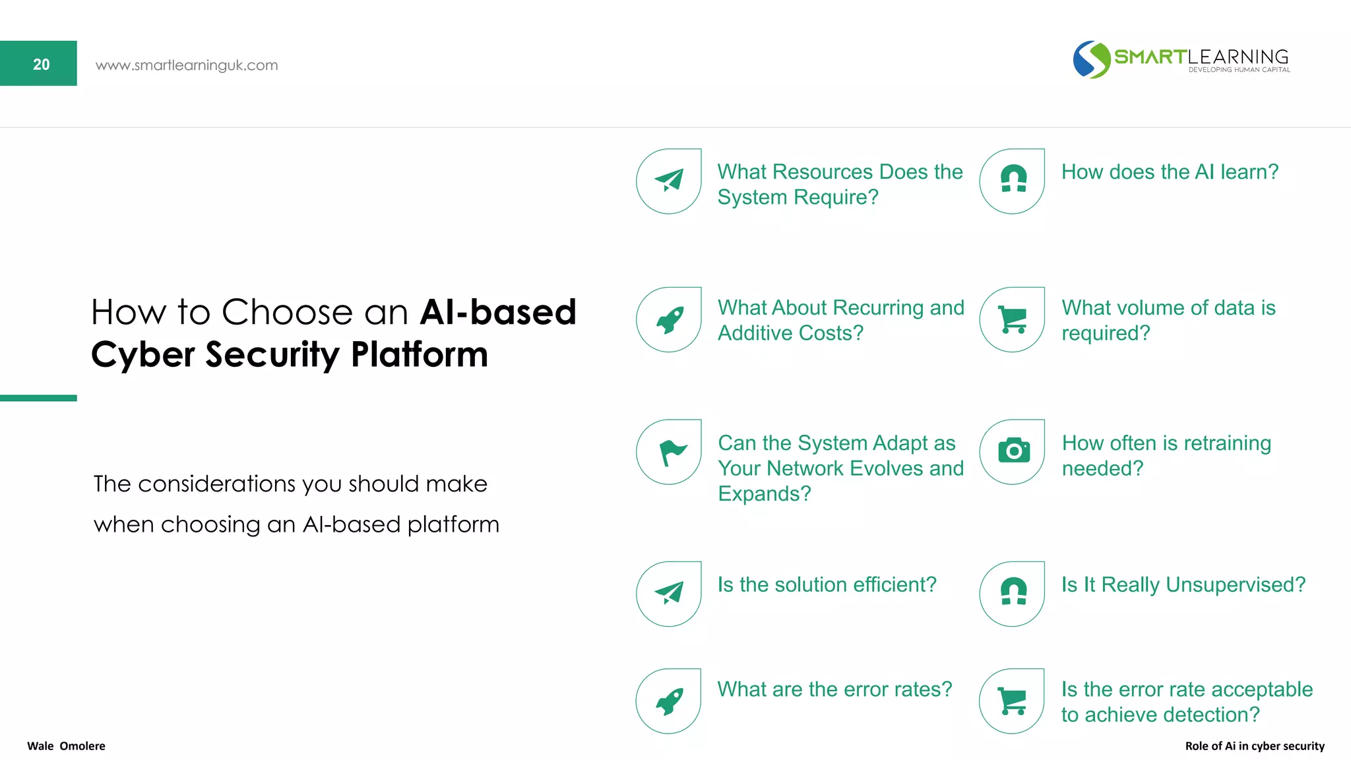Click the paper plane icon beside 'Is the solution efficient?'
Viewport: 1351px width, 760px height.
click(669, 593)
